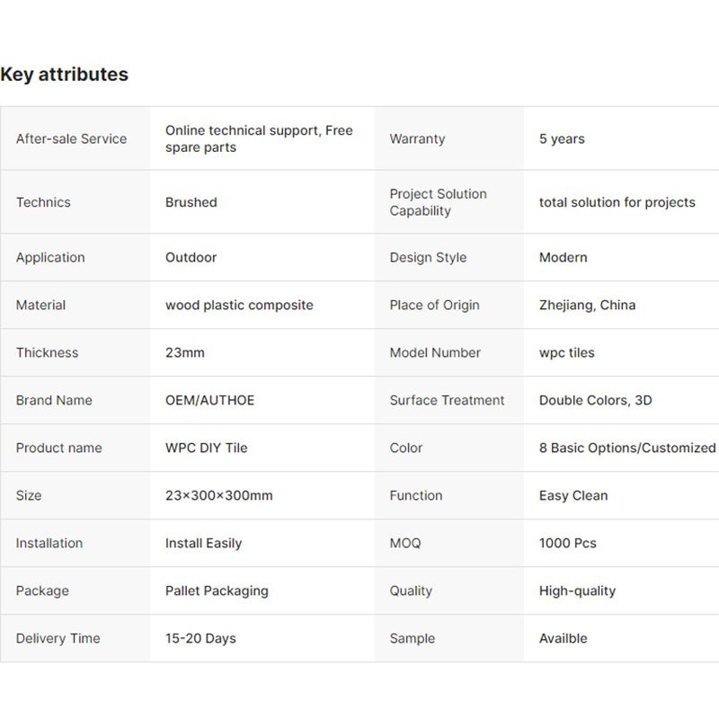Screen dimensions: 719x719
Task: Select the WPC DIY Tile product name
Action: point(206,448)
